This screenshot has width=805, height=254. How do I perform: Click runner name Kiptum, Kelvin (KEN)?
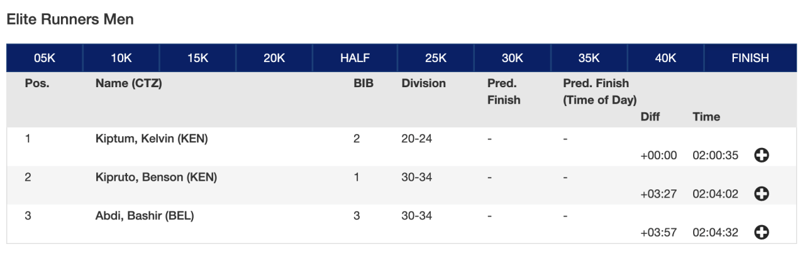click(152, 139)
